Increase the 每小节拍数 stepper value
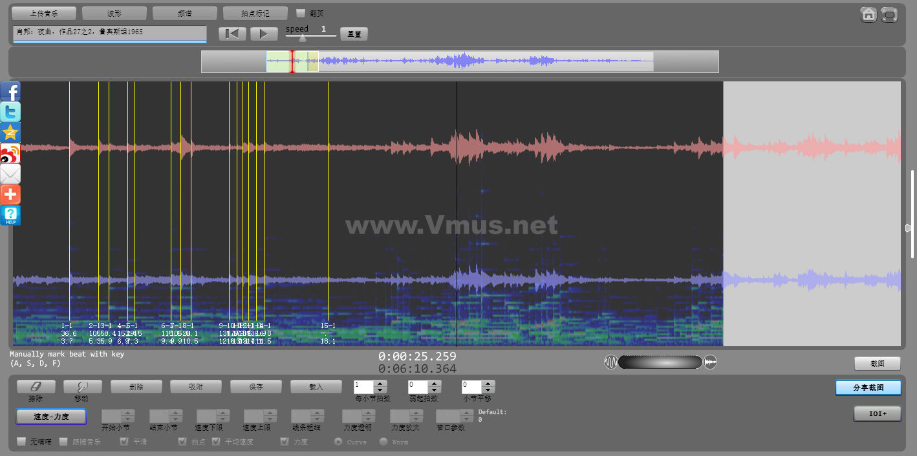917x456 pixels. (x=381, y=384)
